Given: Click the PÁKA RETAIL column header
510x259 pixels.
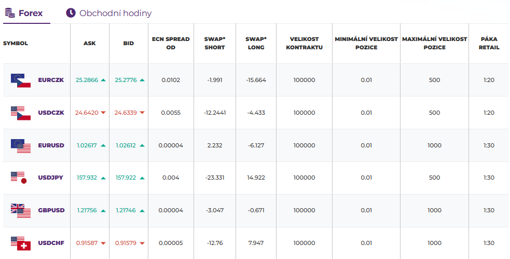Looking at the screenshot, I should [x=490, y=43].
